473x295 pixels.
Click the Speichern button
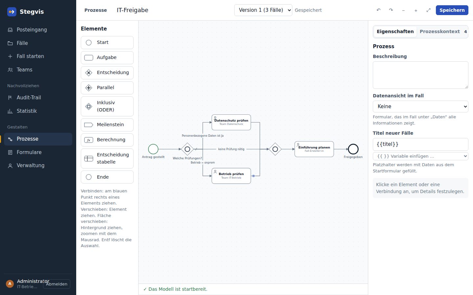pos(452,10)
